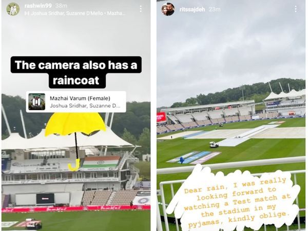308x231 pixels.
Task: Click the rashwin99 username
Action: [x=38, y=6]
